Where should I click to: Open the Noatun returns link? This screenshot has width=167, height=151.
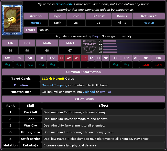[149, 23]
